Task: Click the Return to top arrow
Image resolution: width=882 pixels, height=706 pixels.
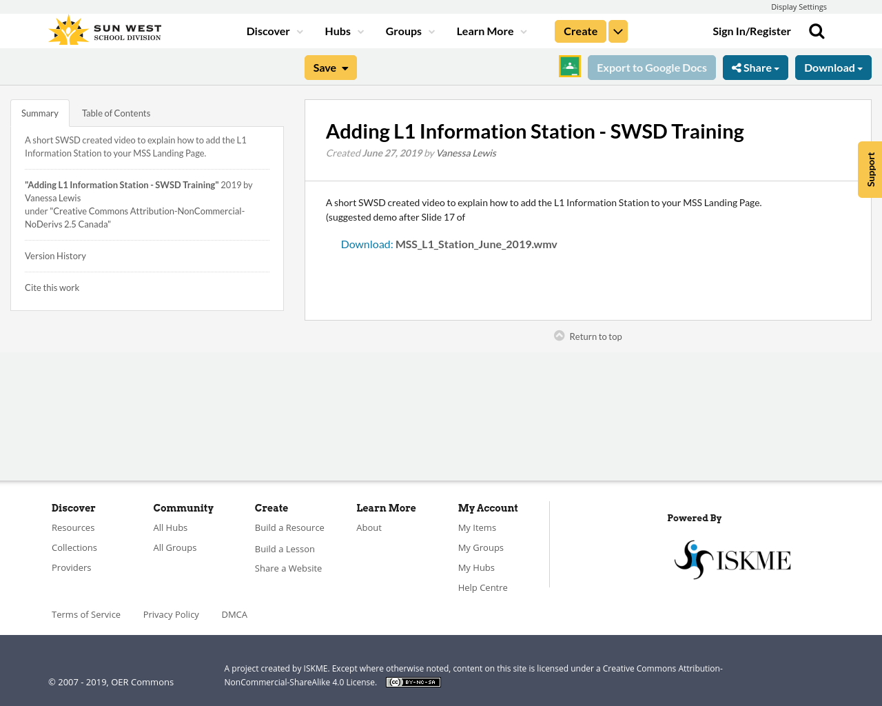Action: [586, 336]
